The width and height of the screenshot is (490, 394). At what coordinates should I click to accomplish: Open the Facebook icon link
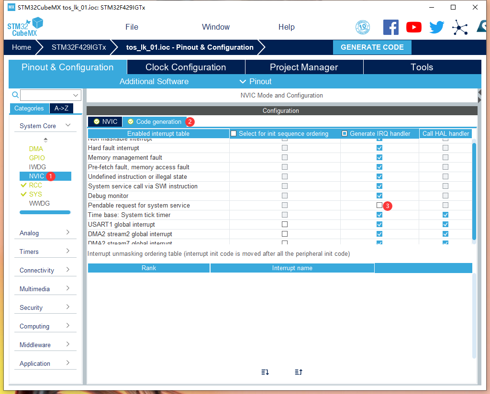point(390,27)
